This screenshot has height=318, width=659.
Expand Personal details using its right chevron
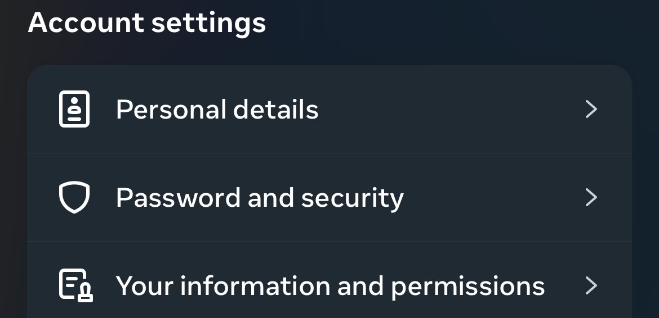[x=591, y=109]
